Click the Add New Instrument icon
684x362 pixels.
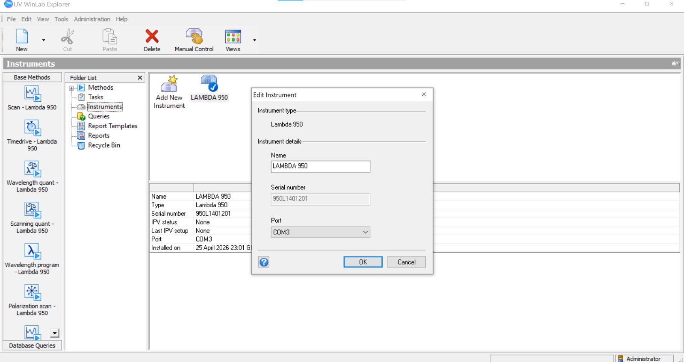point(169,83)
